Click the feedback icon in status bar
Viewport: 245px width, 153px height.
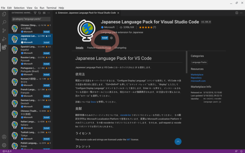(x=236, y=151)
